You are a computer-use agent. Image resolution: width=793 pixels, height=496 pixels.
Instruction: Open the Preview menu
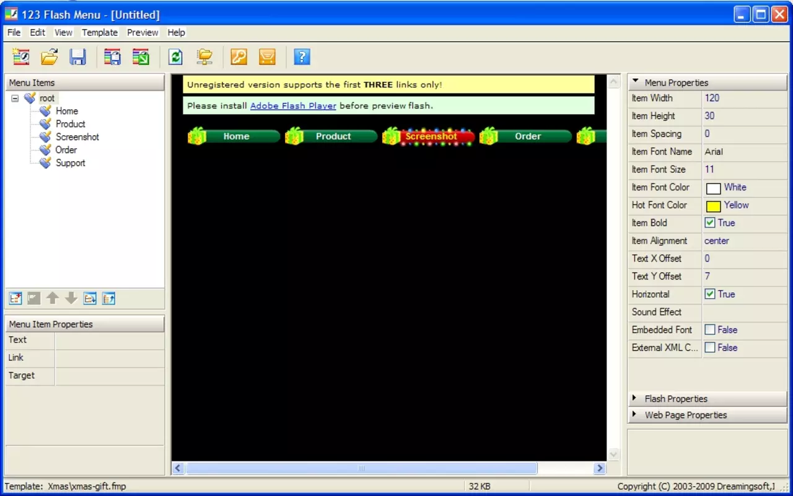pyautogui.click(x=142, y=32)
